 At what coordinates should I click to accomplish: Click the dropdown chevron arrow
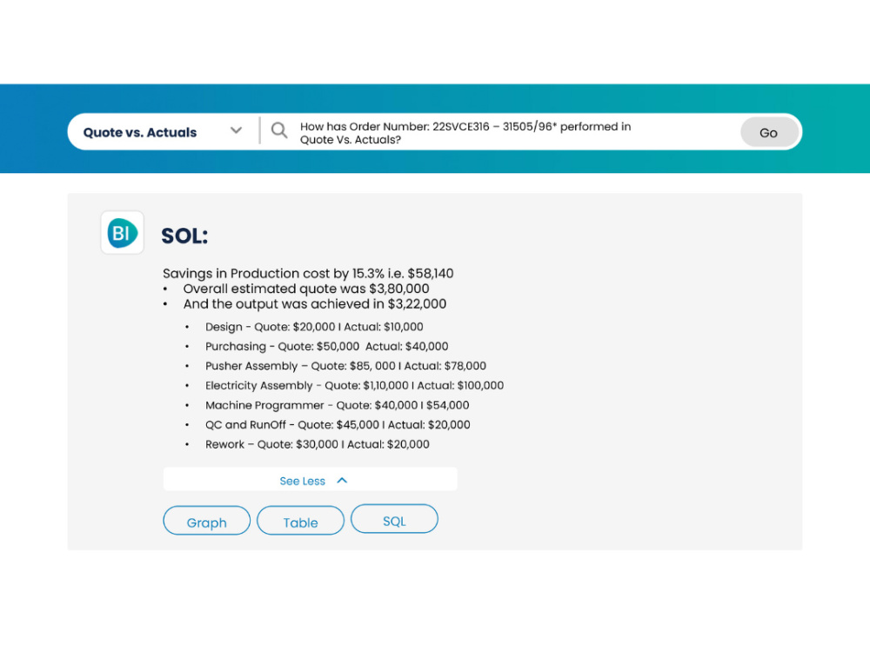pos(236,130)
